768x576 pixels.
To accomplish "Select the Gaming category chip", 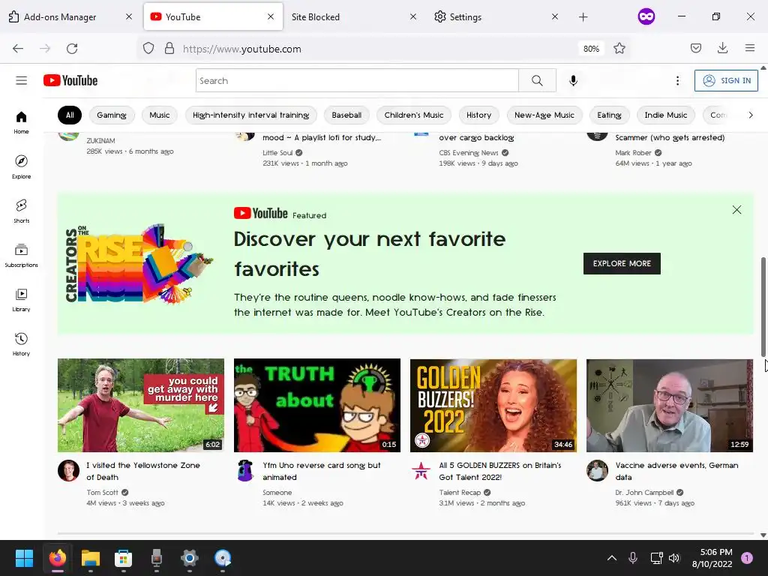I will (111, 115).
